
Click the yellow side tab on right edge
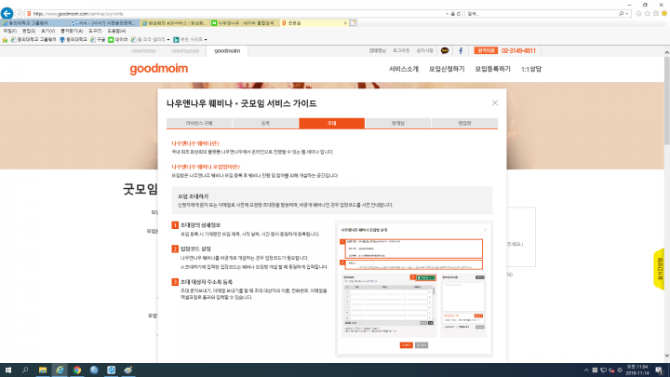[x=659, y=269]
